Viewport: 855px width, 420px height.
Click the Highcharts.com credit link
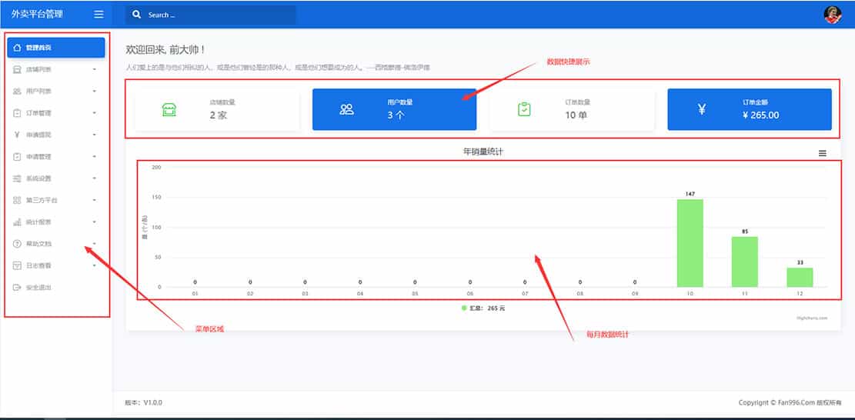coord(812,317)
